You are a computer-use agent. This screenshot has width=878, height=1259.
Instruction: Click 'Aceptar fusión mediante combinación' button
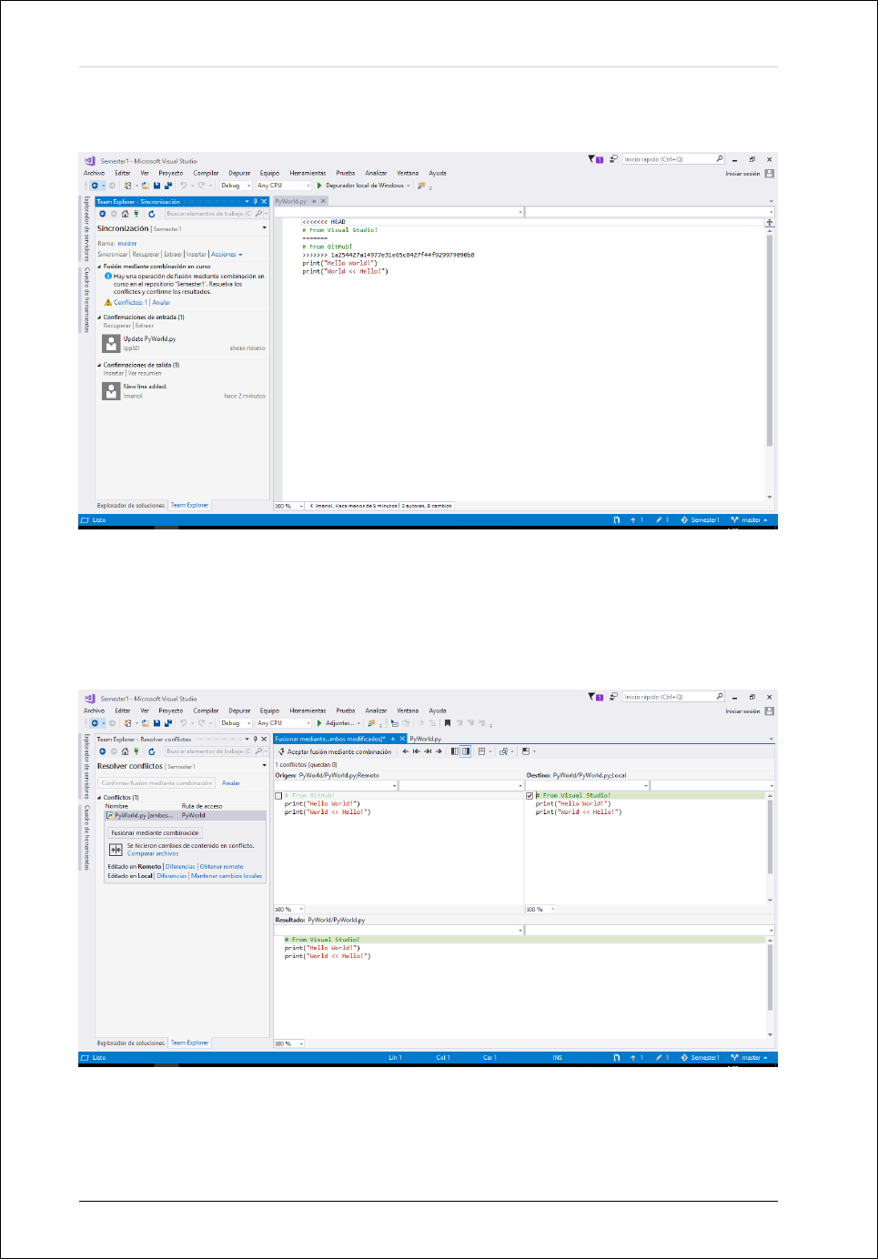[x=334, y=751]
